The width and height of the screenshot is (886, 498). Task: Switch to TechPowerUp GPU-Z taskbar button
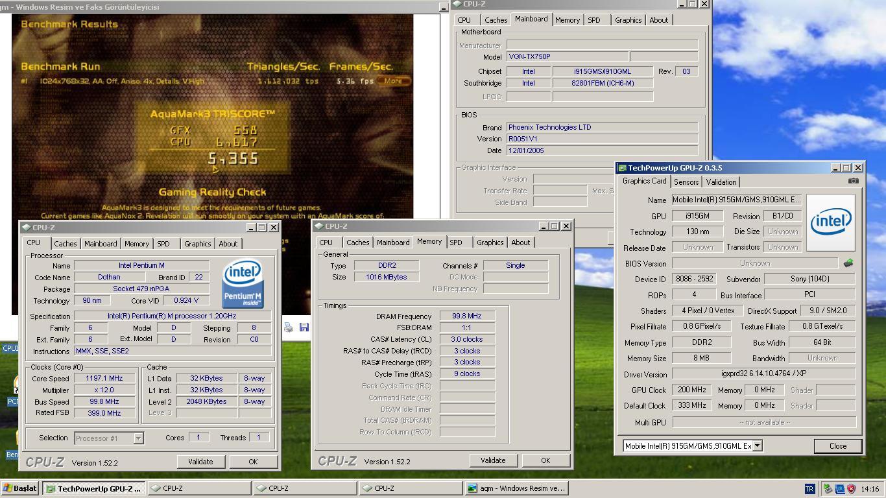pyautogui.click(x=95, y=488)
